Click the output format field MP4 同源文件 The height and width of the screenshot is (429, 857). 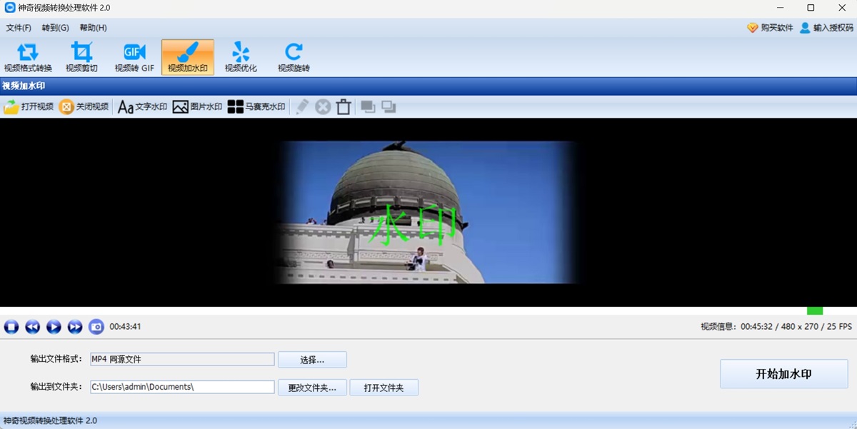point(182,359)
